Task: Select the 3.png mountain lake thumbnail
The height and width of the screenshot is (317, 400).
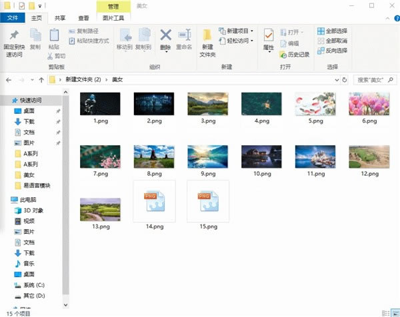Action: click(x=208, y=104)
